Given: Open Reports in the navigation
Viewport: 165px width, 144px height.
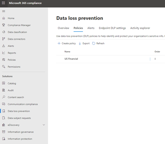Looking at the screenshot, I should point(12,53).
